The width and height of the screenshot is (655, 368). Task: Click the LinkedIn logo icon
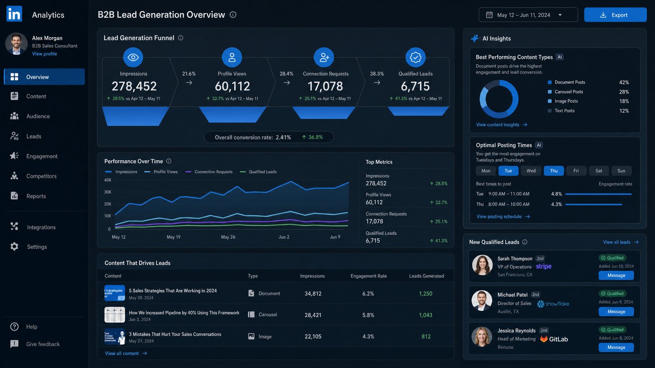click(x=14, y=14)
